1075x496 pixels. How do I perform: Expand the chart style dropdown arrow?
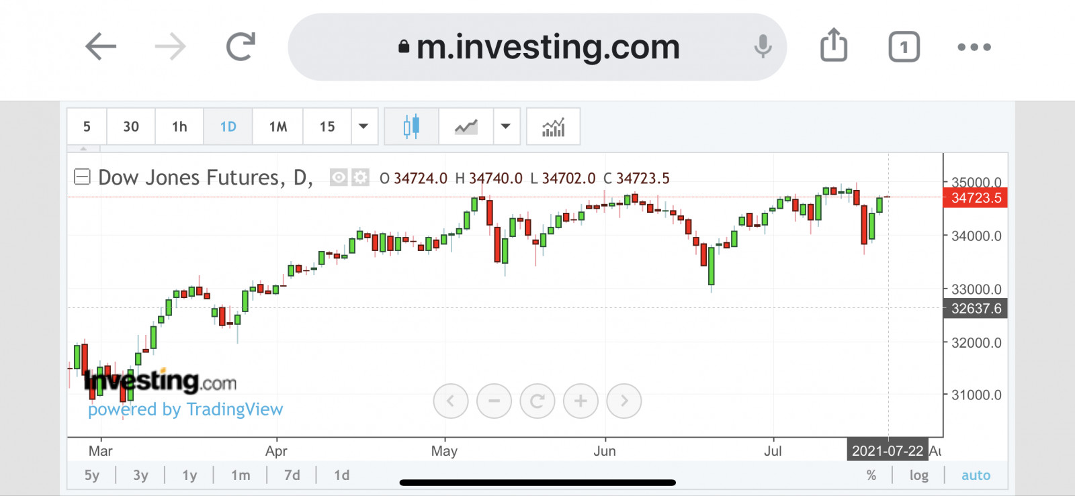click(506, 126)
